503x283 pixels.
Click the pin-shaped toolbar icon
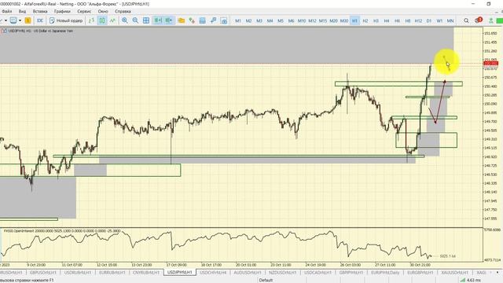point(213,20)
